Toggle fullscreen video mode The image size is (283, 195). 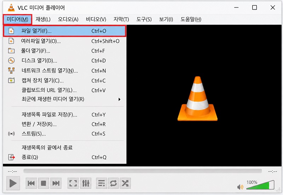coord(73,183)
